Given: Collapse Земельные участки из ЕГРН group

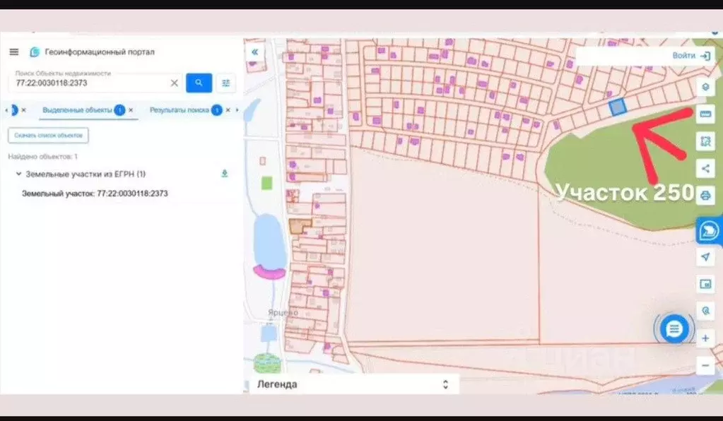Looking at the screenshot, I should pyautogui.click(x=17, y=174).
